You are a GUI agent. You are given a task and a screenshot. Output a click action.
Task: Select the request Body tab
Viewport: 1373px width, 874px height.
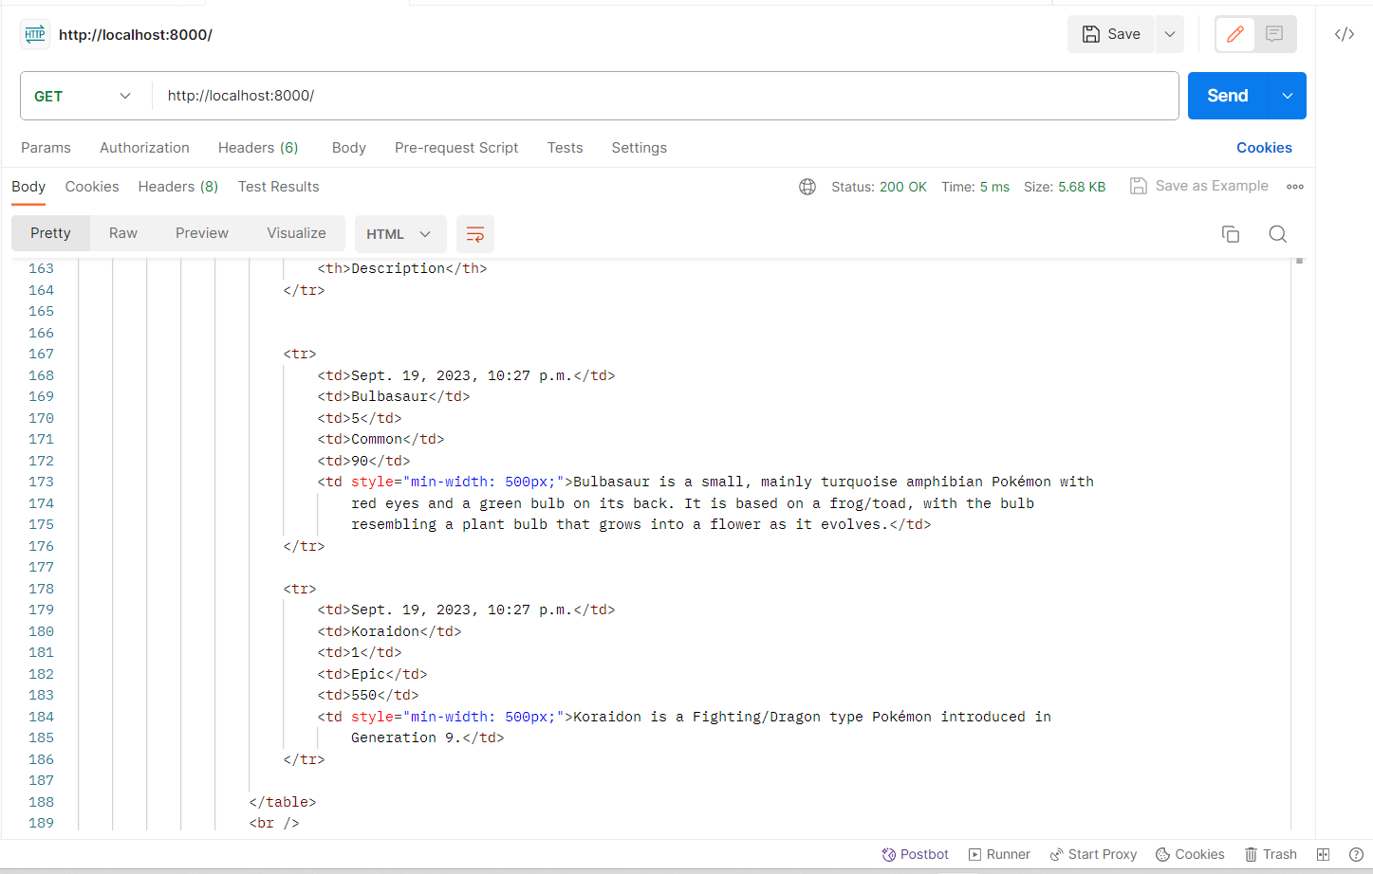click(x=349, y=148)
